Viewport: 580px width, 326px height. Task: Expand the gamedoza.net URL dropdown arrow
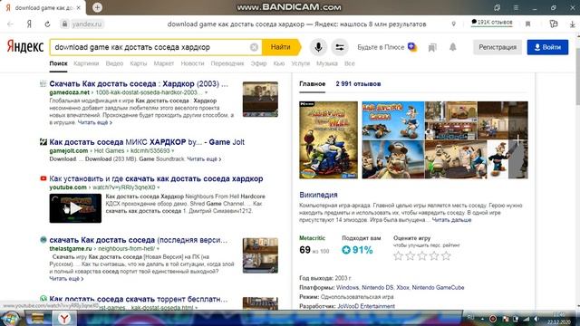point(206,92)
